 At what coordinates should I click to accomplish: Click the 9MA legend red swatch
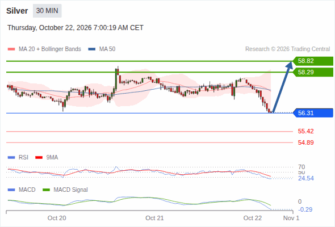tap(39, 158)
